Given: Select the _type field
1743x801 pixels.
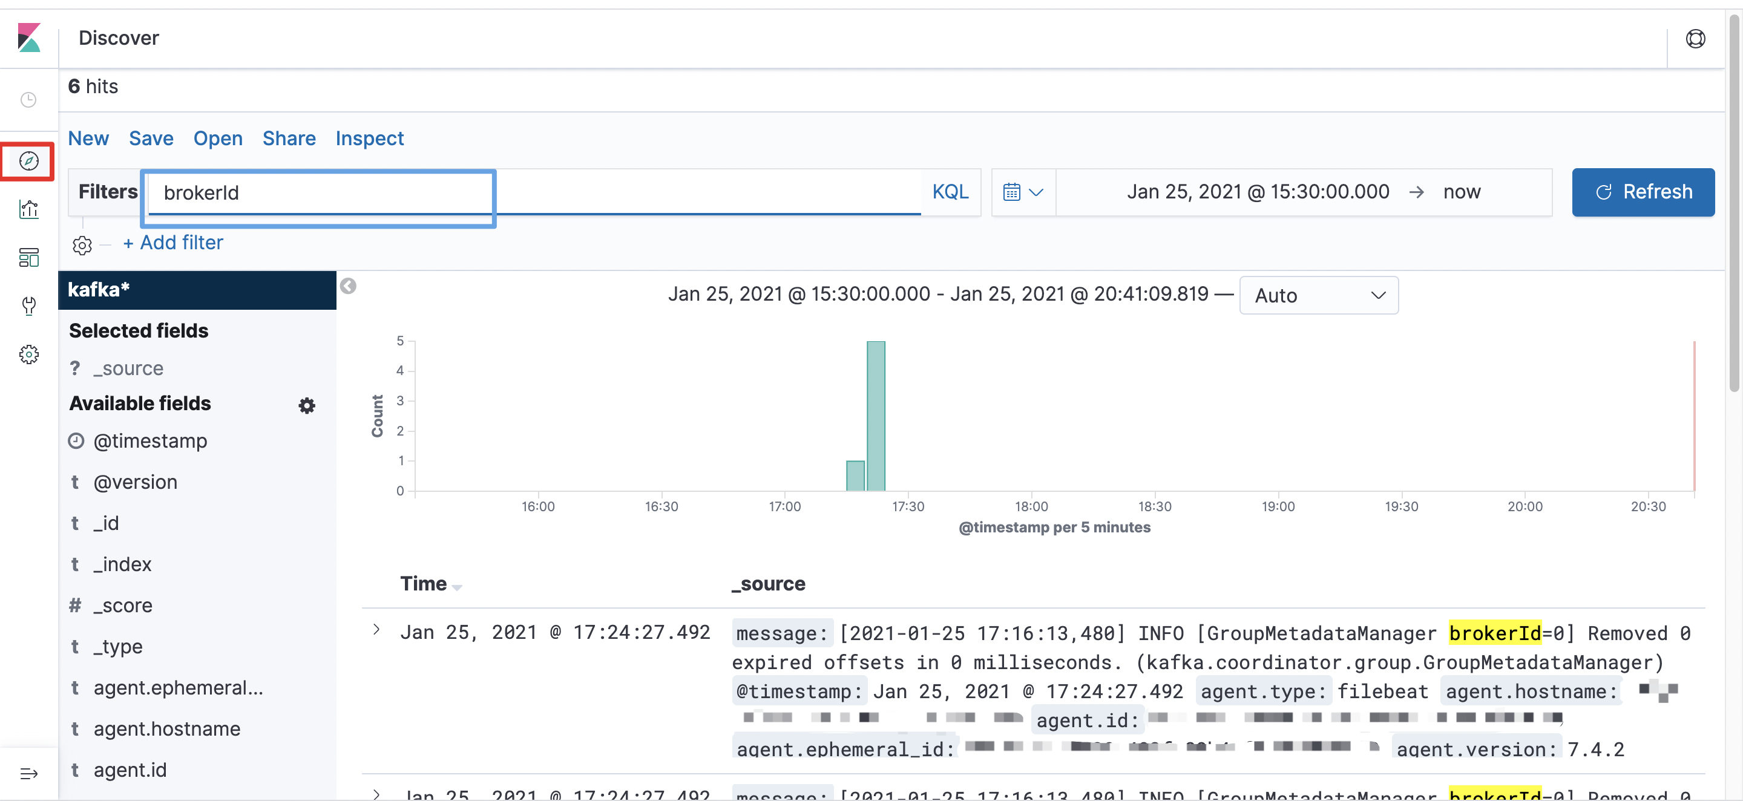Looking at the screenshot, I should (119, 647).
